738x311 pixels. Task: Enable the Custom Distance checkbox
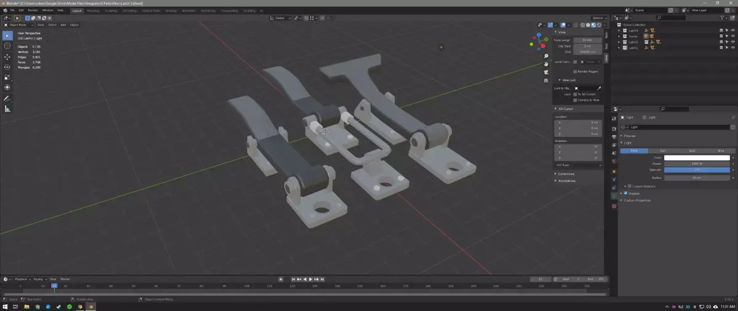click(x=630, y=186)
